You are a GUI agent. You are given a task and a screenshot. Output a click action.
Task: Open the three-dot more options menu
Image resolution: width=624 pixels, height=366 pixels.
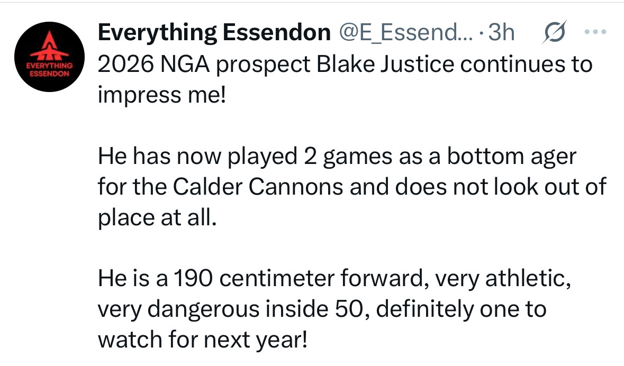tap(595, 32)
